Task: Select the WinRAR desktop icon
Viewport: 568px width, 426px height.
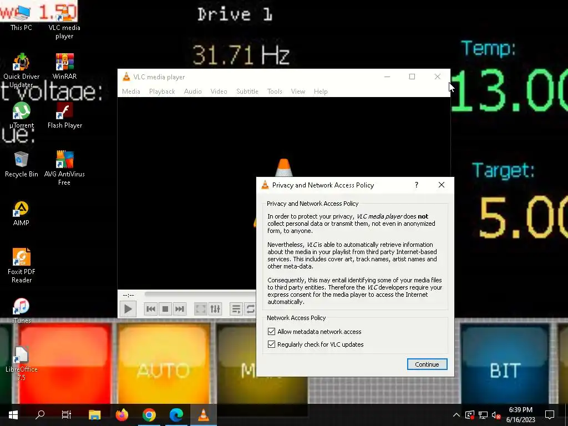Action: (64, 67)
